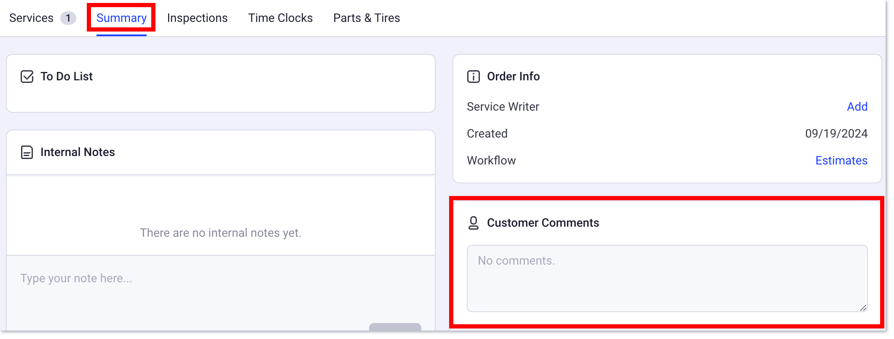The image size is (894, 339).
Task: Add a Service Writer via Add link
Action: tap(857, 107)
